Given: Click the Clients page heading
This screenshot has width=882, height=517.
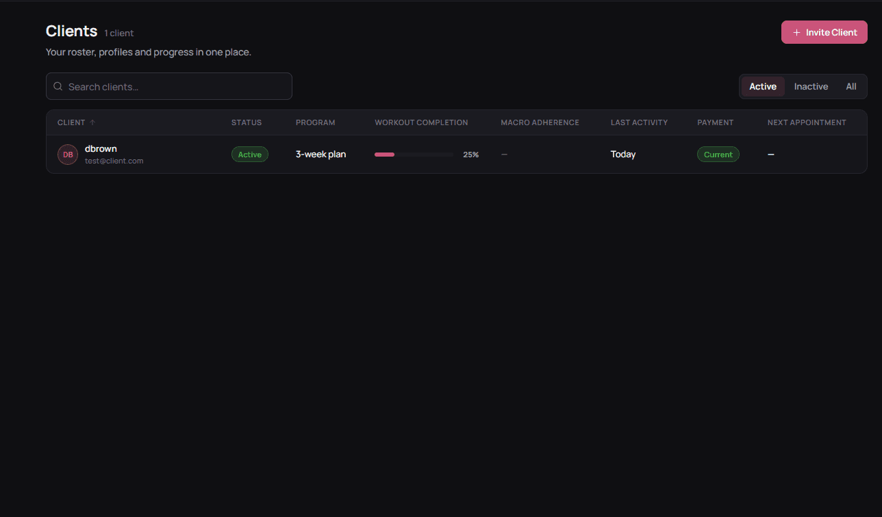Looking at the screenshot, I should tap(72, 31).
